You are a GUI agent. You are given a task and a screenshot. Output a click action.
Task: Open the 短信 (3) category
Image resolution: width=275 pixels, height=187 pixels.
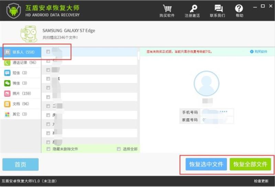point(21,73)
